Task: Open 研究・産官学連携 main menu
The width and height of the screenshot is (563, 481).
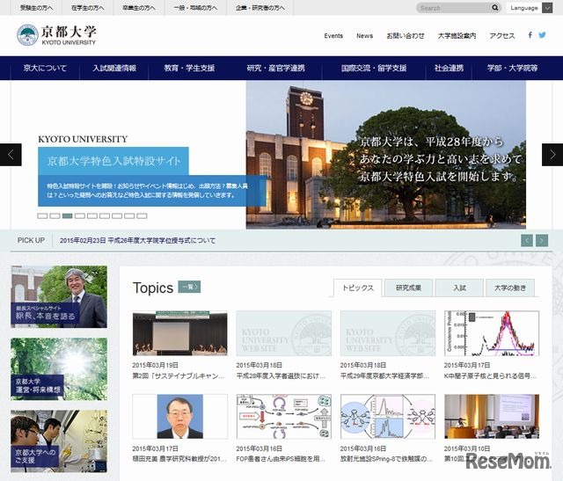Action: (x=275, y=68)
